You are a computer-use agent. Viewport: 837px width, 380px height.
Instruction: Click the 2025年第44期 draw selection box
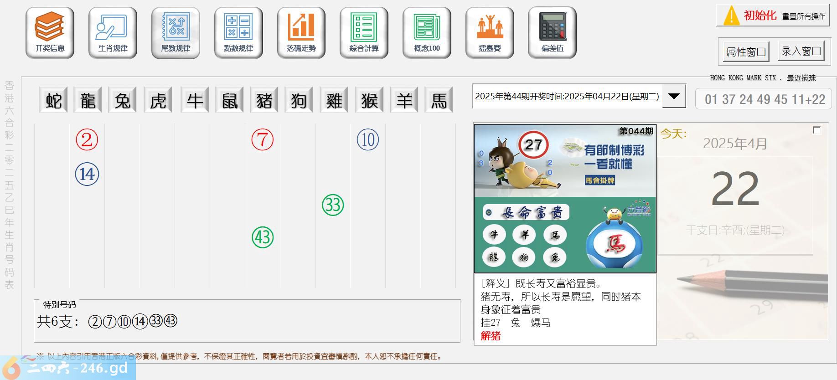[x=567, y=97]
